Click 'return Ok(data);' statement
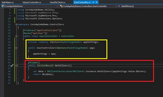The image size is (163, 97). (43, 74)
